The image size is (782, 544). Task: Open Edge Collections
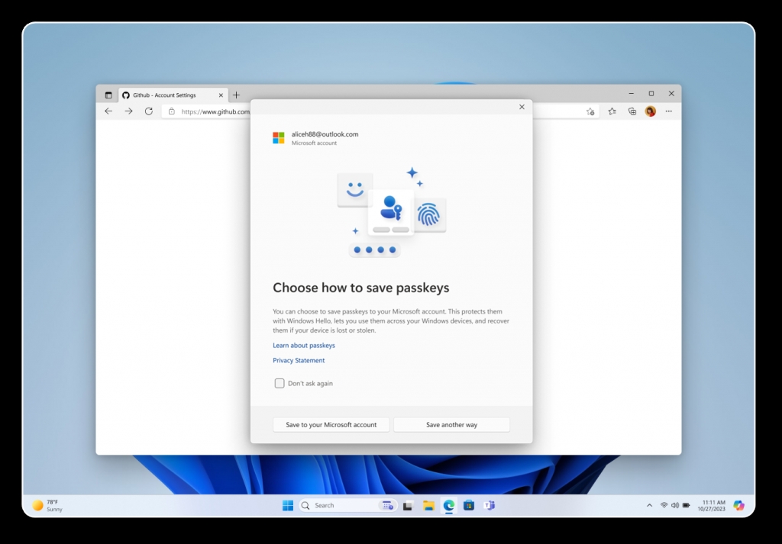(632, 111)
